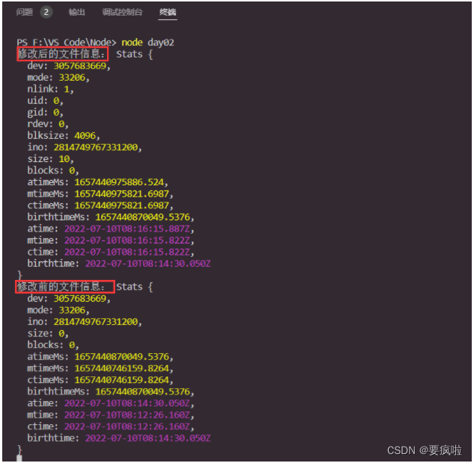This screenshot has width=474, height=463.
Task: Select the 终端 tab
Action: click(167, 12)
